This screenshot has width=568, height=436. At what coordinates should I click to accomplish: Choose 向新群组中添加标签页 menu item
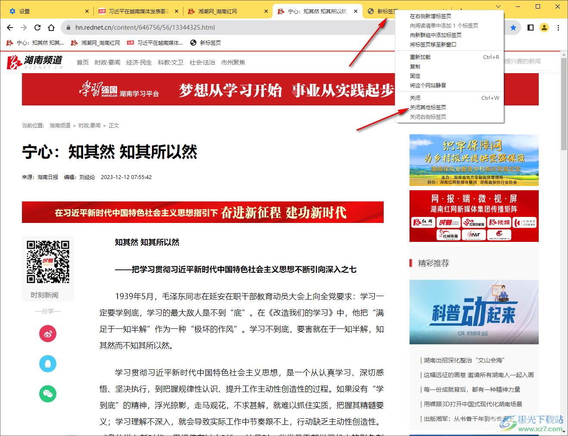tap(450, 35)
